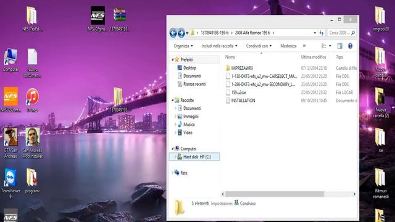Click horizontal scrollbar right arrow

click(x=354, y=194)
